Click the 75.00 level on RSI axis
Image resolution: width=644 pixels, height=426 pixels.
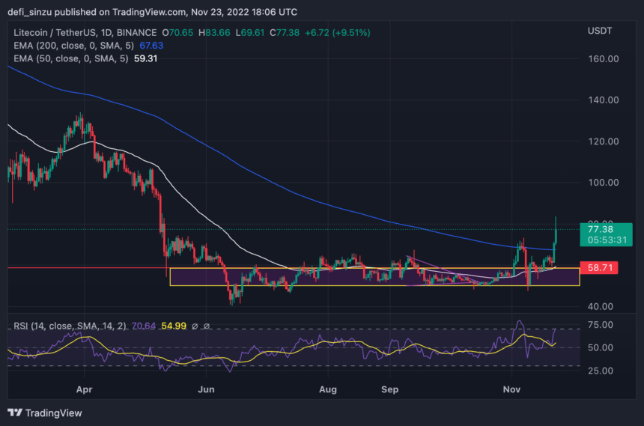[x=600, y=325]
